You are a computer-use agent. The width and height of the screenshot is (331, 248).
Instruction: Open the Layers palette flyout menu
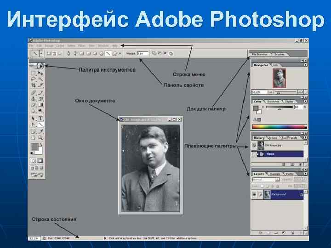[x=305, y=174]
